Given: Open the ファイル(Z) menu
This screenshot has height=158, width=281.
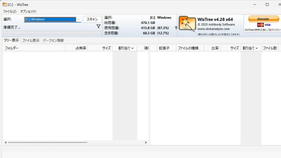Looking at the screenshot, I should pos(10,11).
